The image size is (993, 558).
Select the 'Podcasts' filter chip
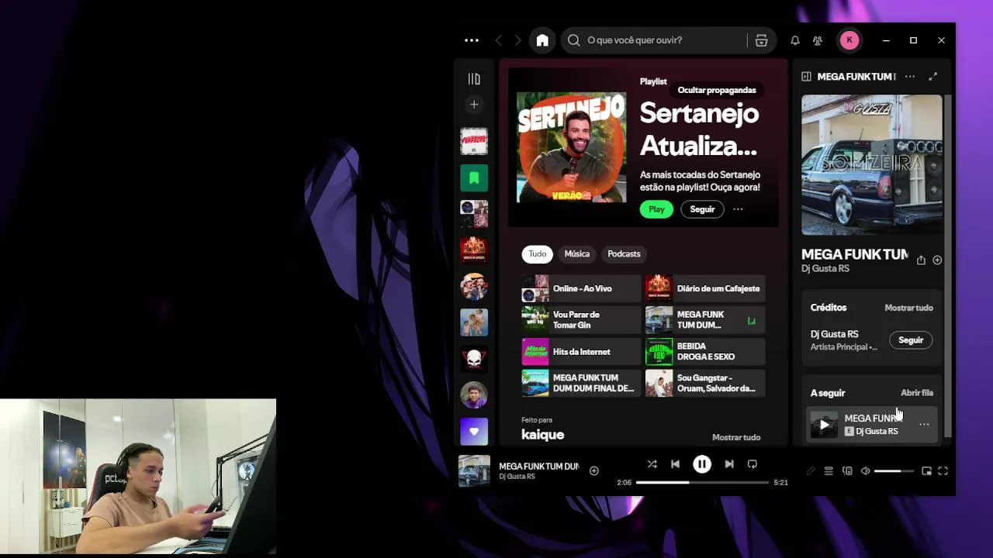[624, 254]
